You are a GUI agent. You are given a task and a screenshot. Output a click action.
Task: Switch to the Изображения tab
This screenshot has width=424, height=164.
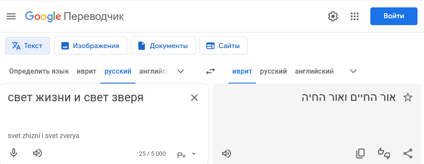90,46
